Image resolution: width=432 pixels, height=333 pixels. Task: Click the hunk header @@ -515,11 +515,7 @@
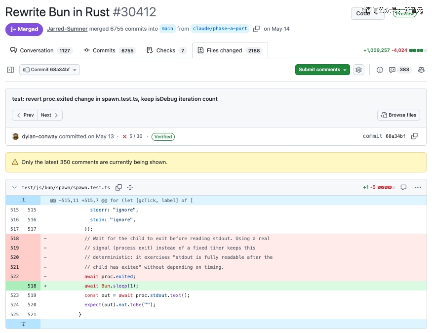pyautogui.click(x=121, y=201)
